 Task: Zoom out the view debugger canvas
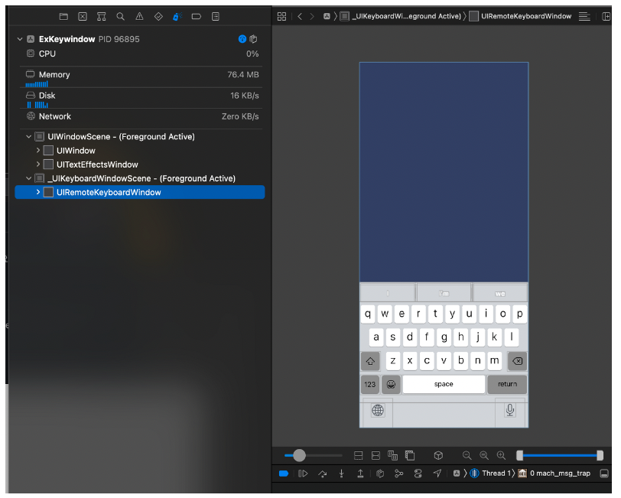(x=467, y=455)
